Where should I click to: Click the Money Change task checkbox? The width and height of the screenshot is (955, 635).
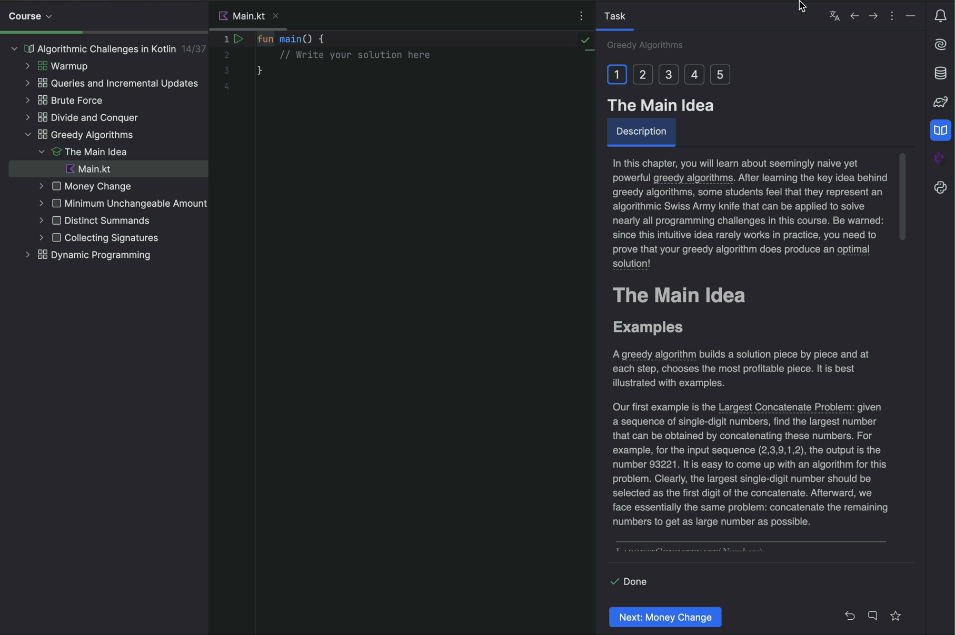(x=56, y=186)
